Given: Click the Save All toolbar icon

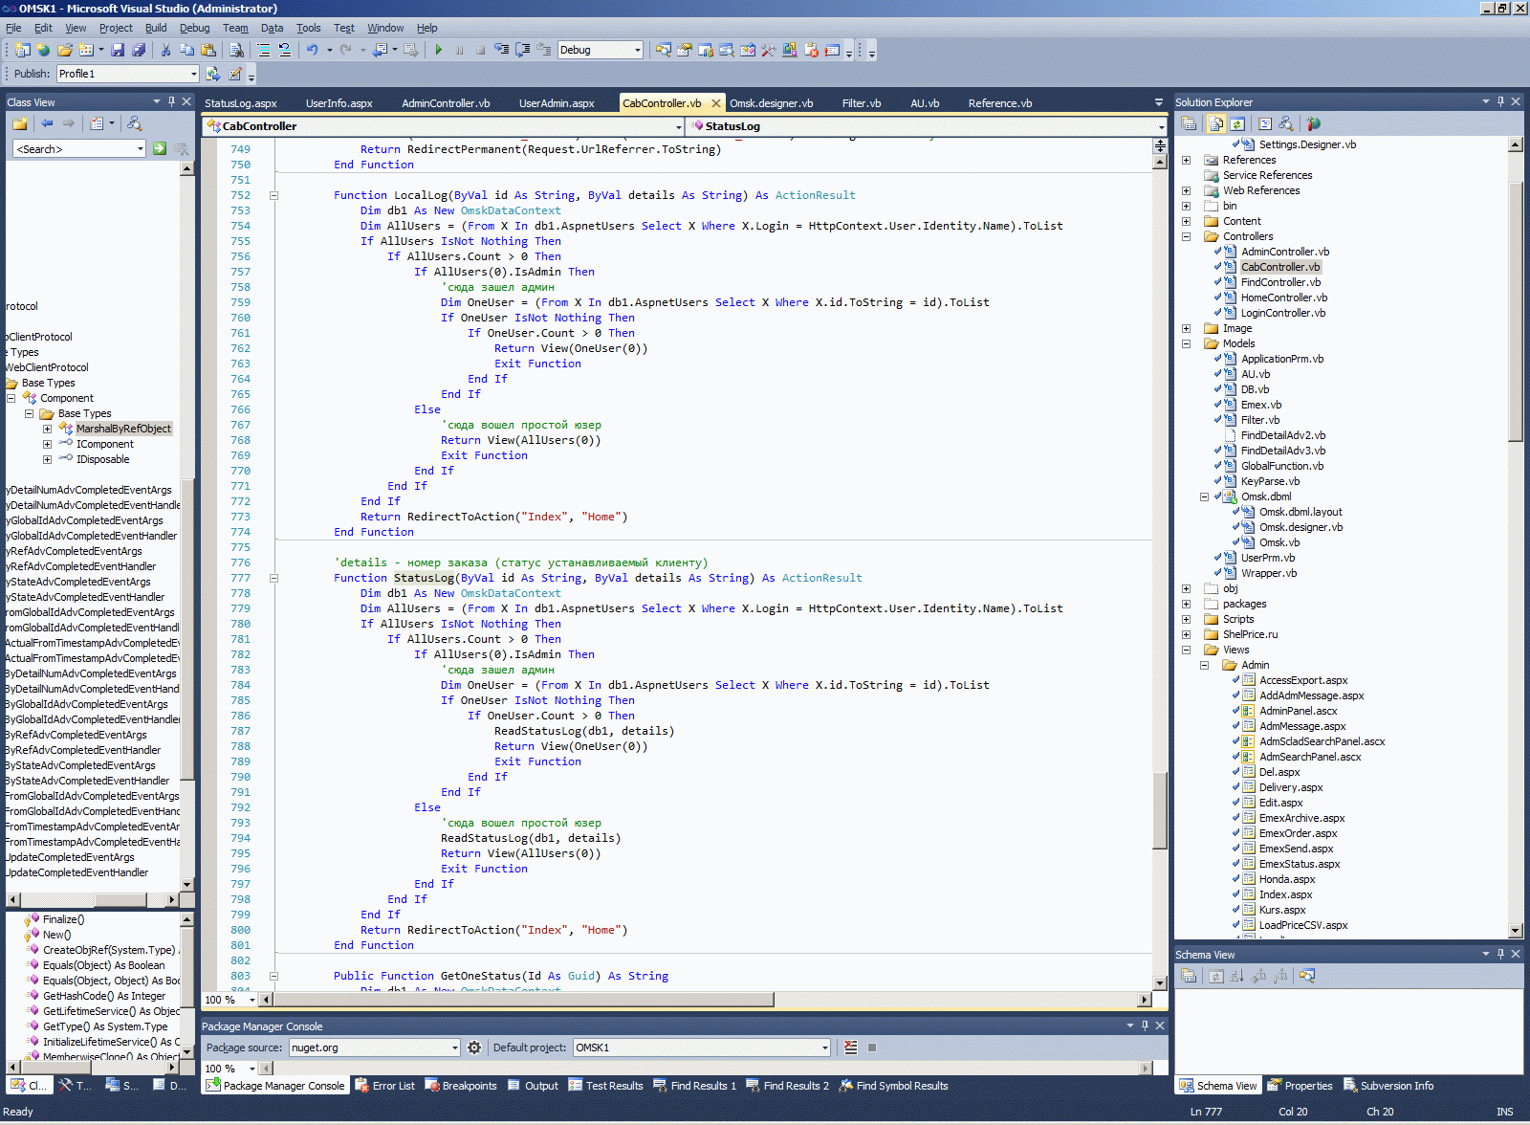Looking at the screenshot, I should (139, 50).
